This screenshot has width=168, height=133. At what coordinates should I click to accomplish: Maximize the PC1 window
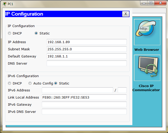point(151,3)
